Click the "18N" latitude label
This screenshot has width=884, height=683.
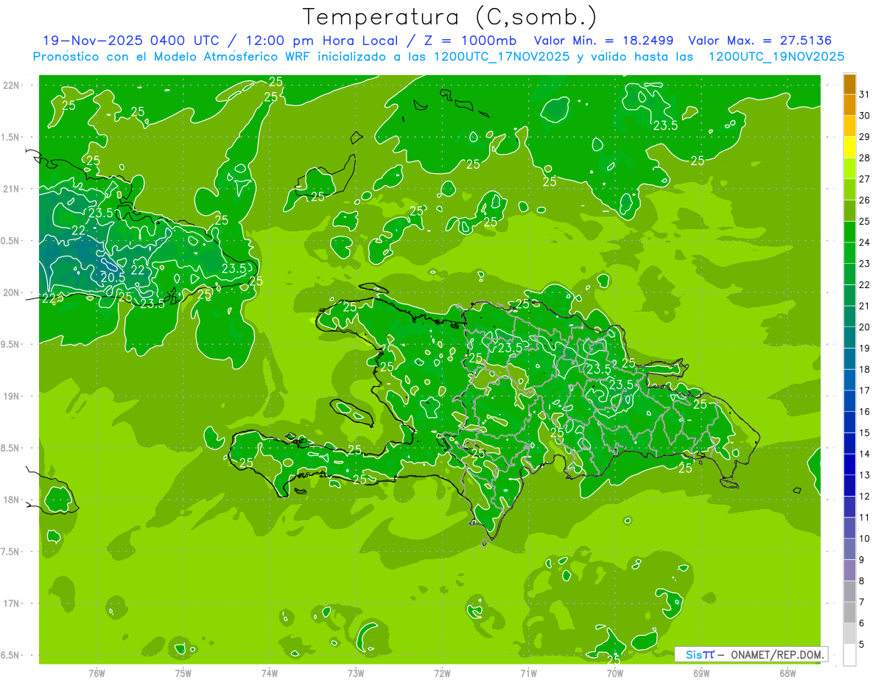(11, 500)
